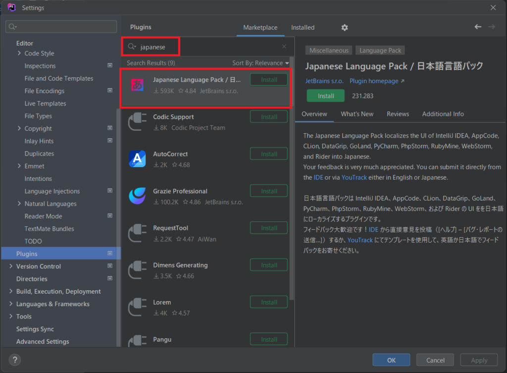This screenshot has height=373, width=507.
Task: Click the Japanese Language Pack plugin icon
Action: click(137, 84)
